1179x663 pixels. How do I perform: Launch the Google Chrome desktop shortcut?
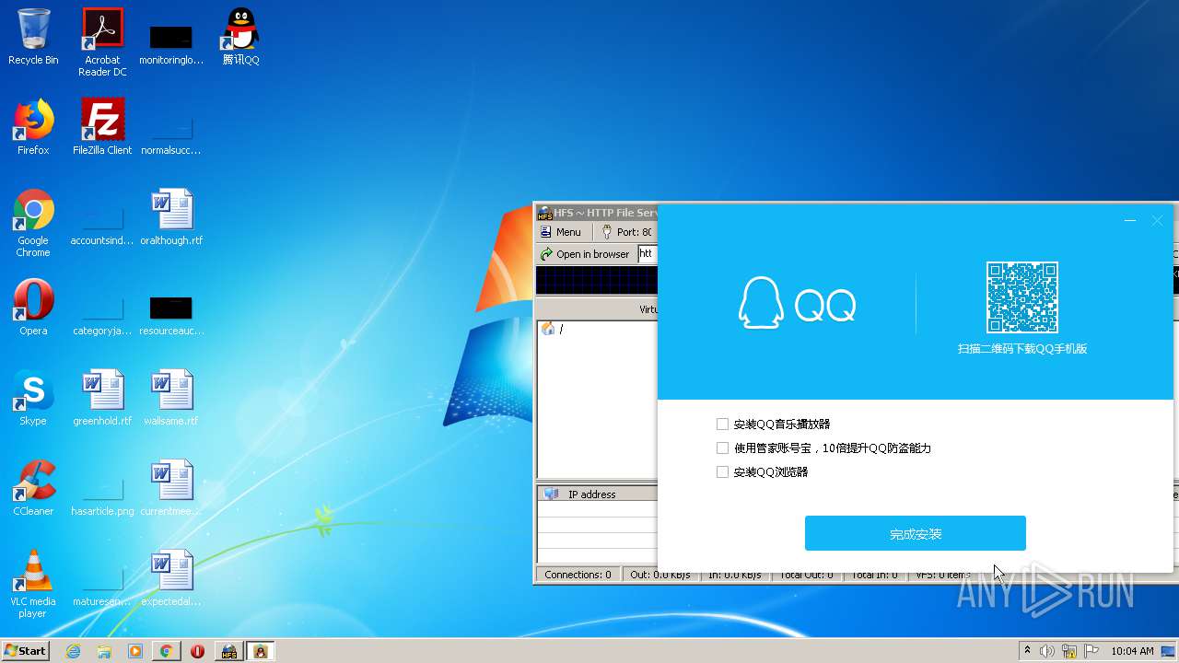pyautogui.click(x=33, y=224)
